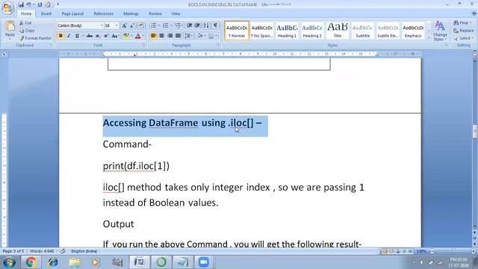
Task: Toggle Bold formatting
Action: click(x=60, y=36)
